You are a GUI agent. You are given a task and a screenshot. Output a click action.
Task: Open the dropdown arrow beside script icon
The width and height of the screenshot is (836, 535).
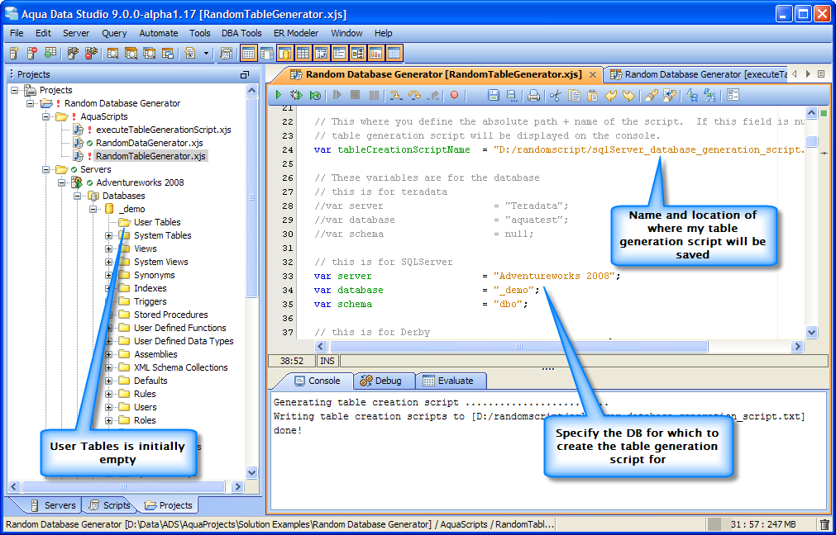[x=207, y=53]
